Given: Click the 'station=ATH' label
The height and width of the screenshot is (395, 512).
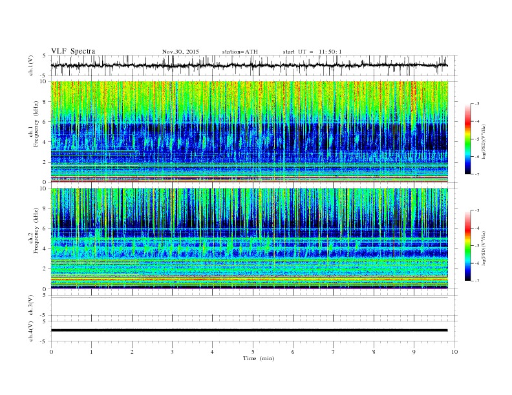Looking at the screenshot, I should click(240, 52).
